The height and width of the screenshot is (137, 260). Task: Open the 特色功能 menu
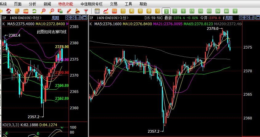click(66, 4)
